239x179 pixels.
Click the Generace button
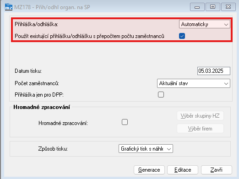coord(149,170)
